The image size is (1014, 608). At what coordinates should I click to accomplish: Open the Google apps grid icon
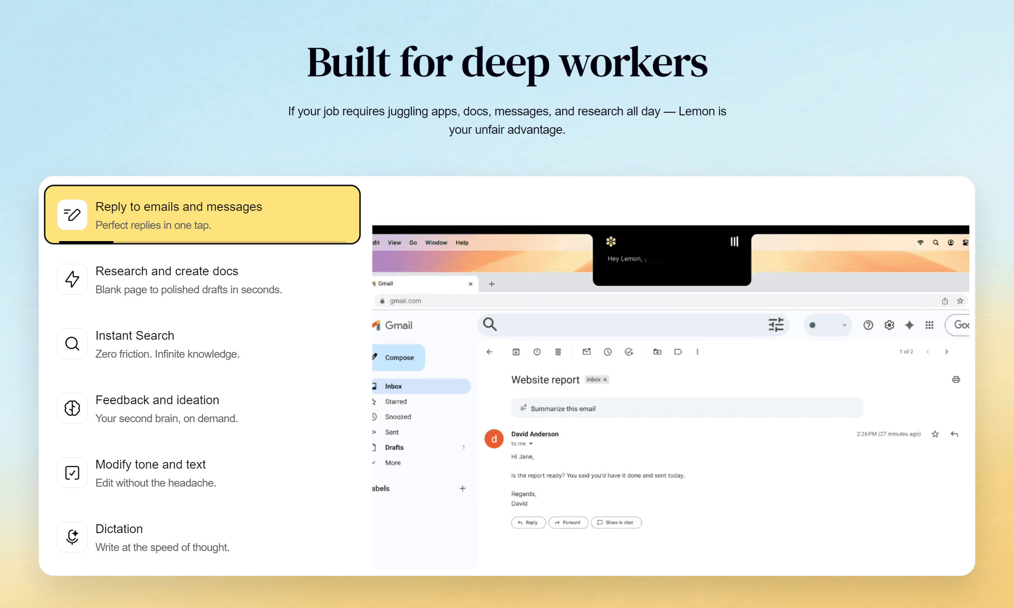[x=929, y=325]
